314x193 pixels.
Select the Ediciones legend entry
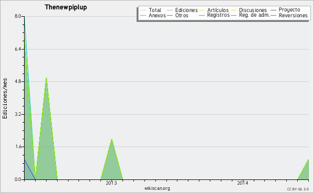pyautogui.click(x=186, y=10)
